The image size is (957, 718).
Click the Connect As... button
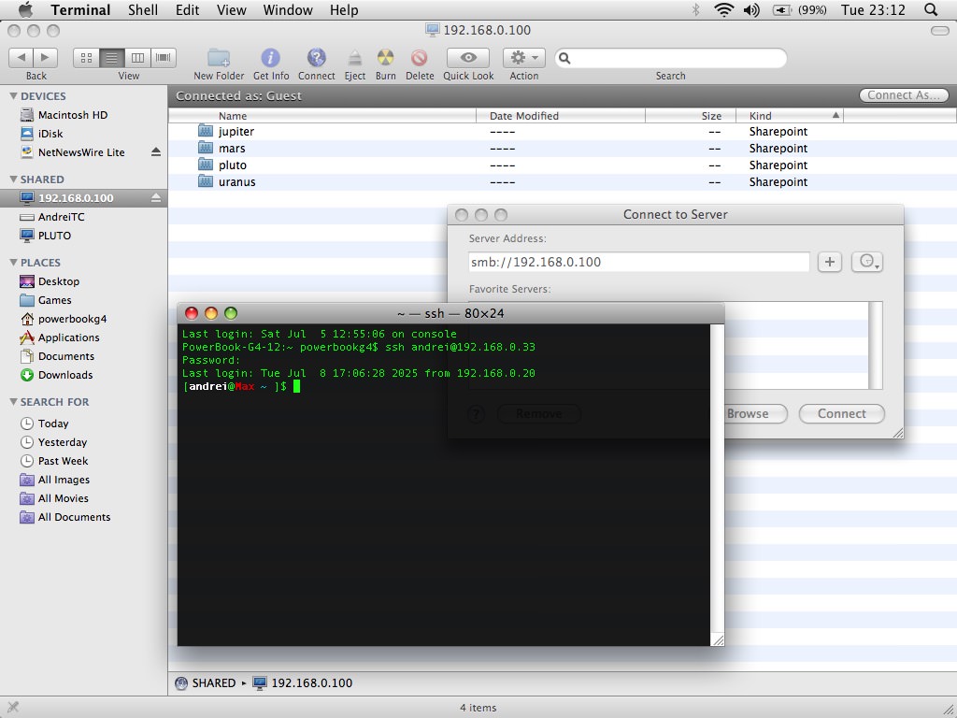(904, 95)
